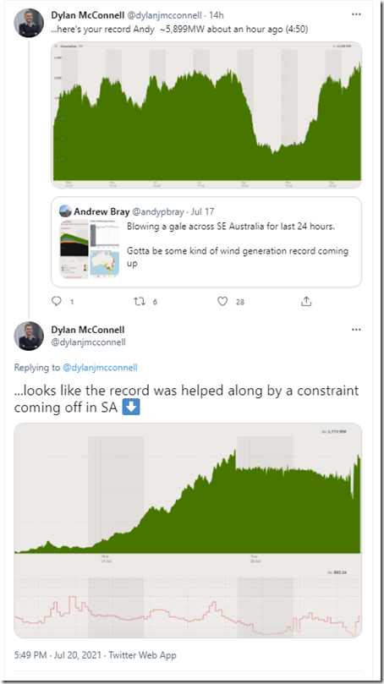Click the down arrow emoji in tweet

(x=131, y=407)
